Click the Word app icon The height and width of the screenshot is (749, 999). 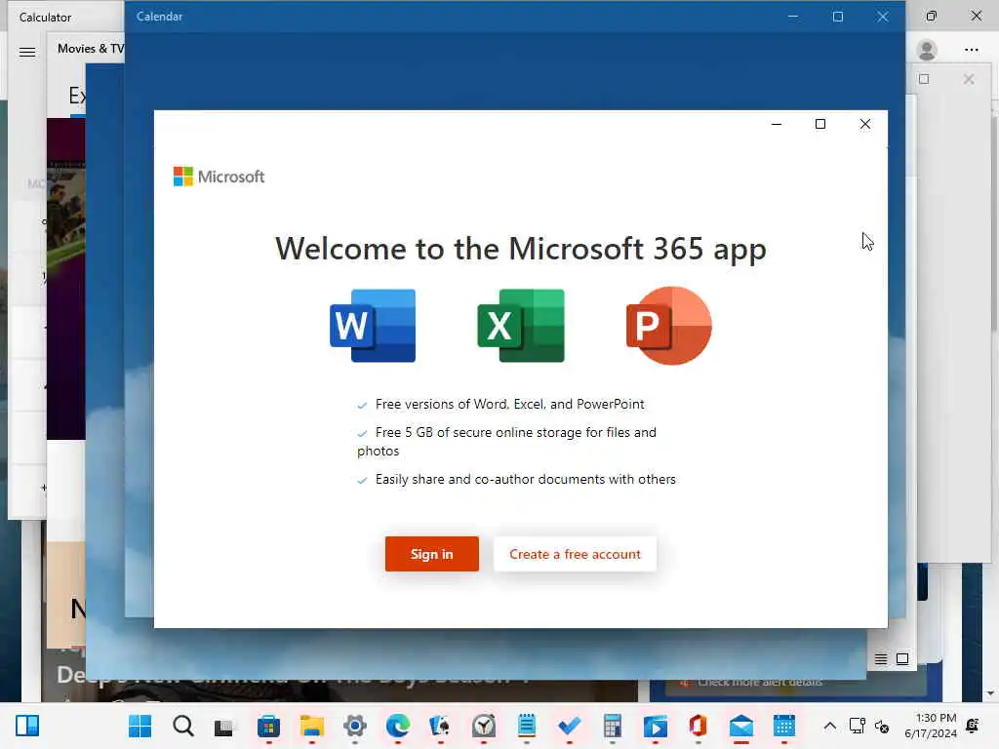pyautogui.click(x=373, y=326)
